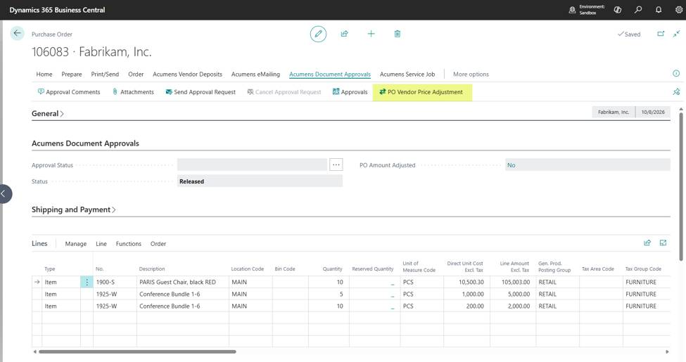Click the vertical page scrollbar
The image size is (686, 362).
pyautogui.click(x=681, y=187)
